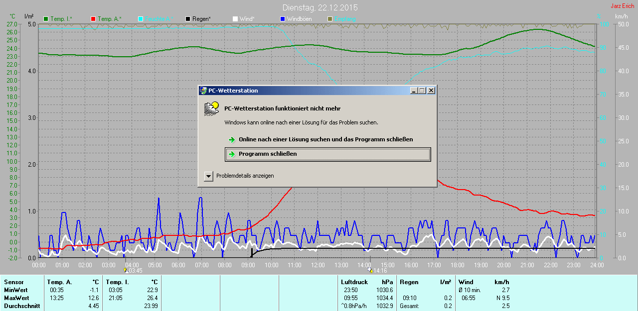This screenshot has height=311, width=638.
Task: Minimize the PC-Wetterstation error dialog
Action: coord(413,91)
